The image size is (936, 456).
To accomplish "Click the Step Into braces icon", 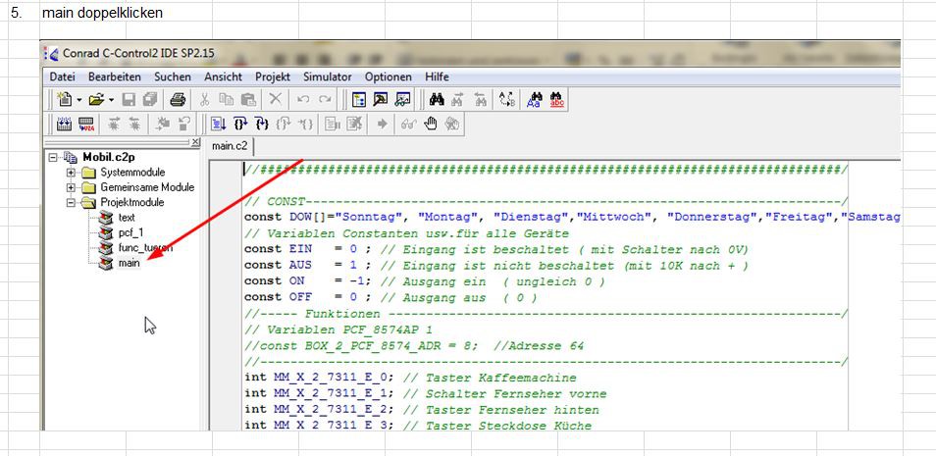I will [240, 124].
